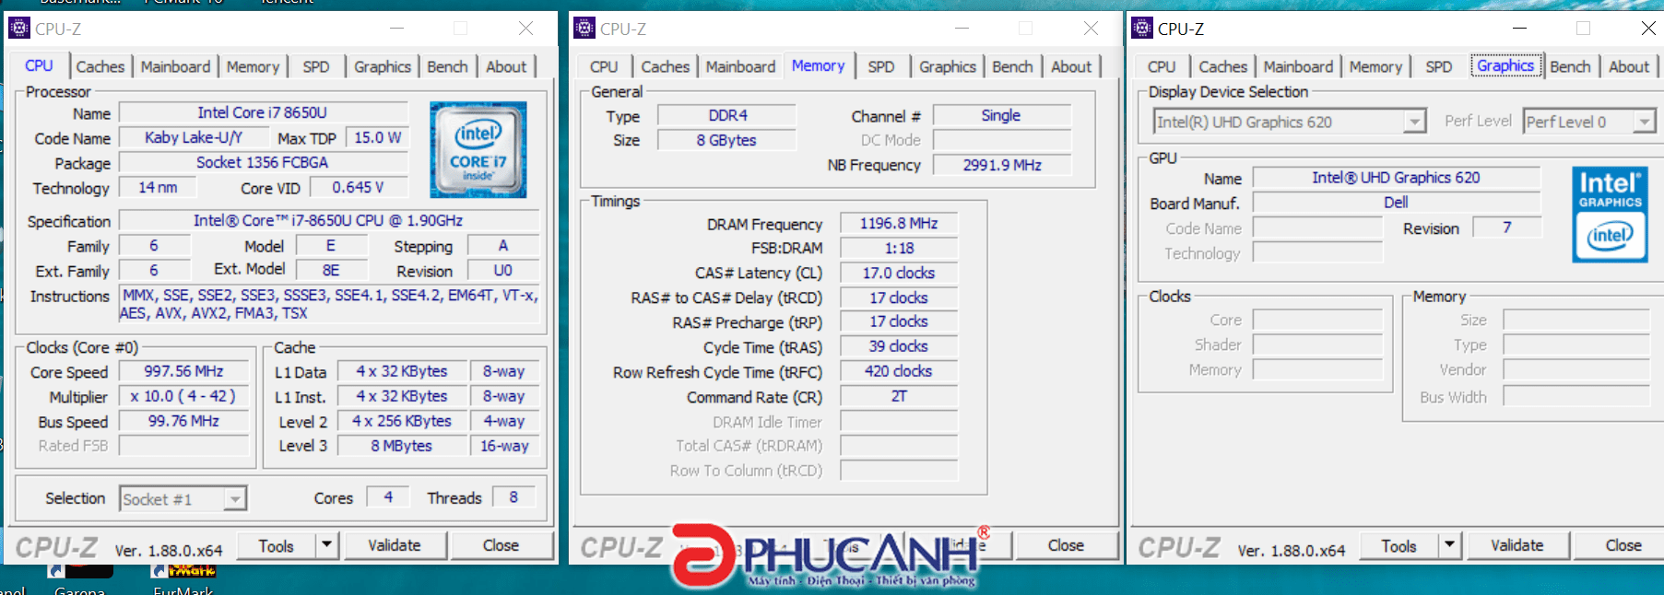1664x595 pixels.
Task: Open the Caches tab in the CPU window
Action: tap(100, 66)
